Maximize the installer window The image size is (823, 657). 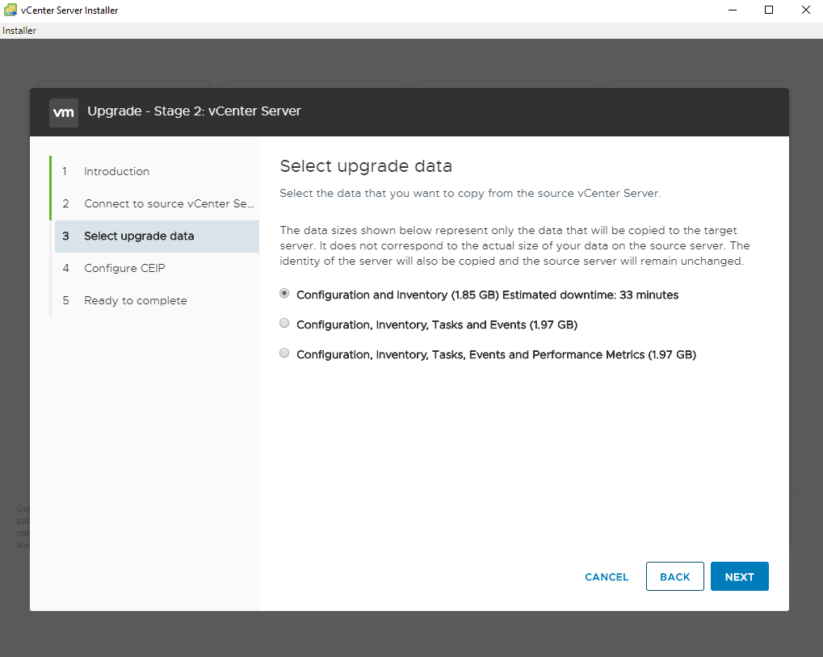(x=769, y=10)
